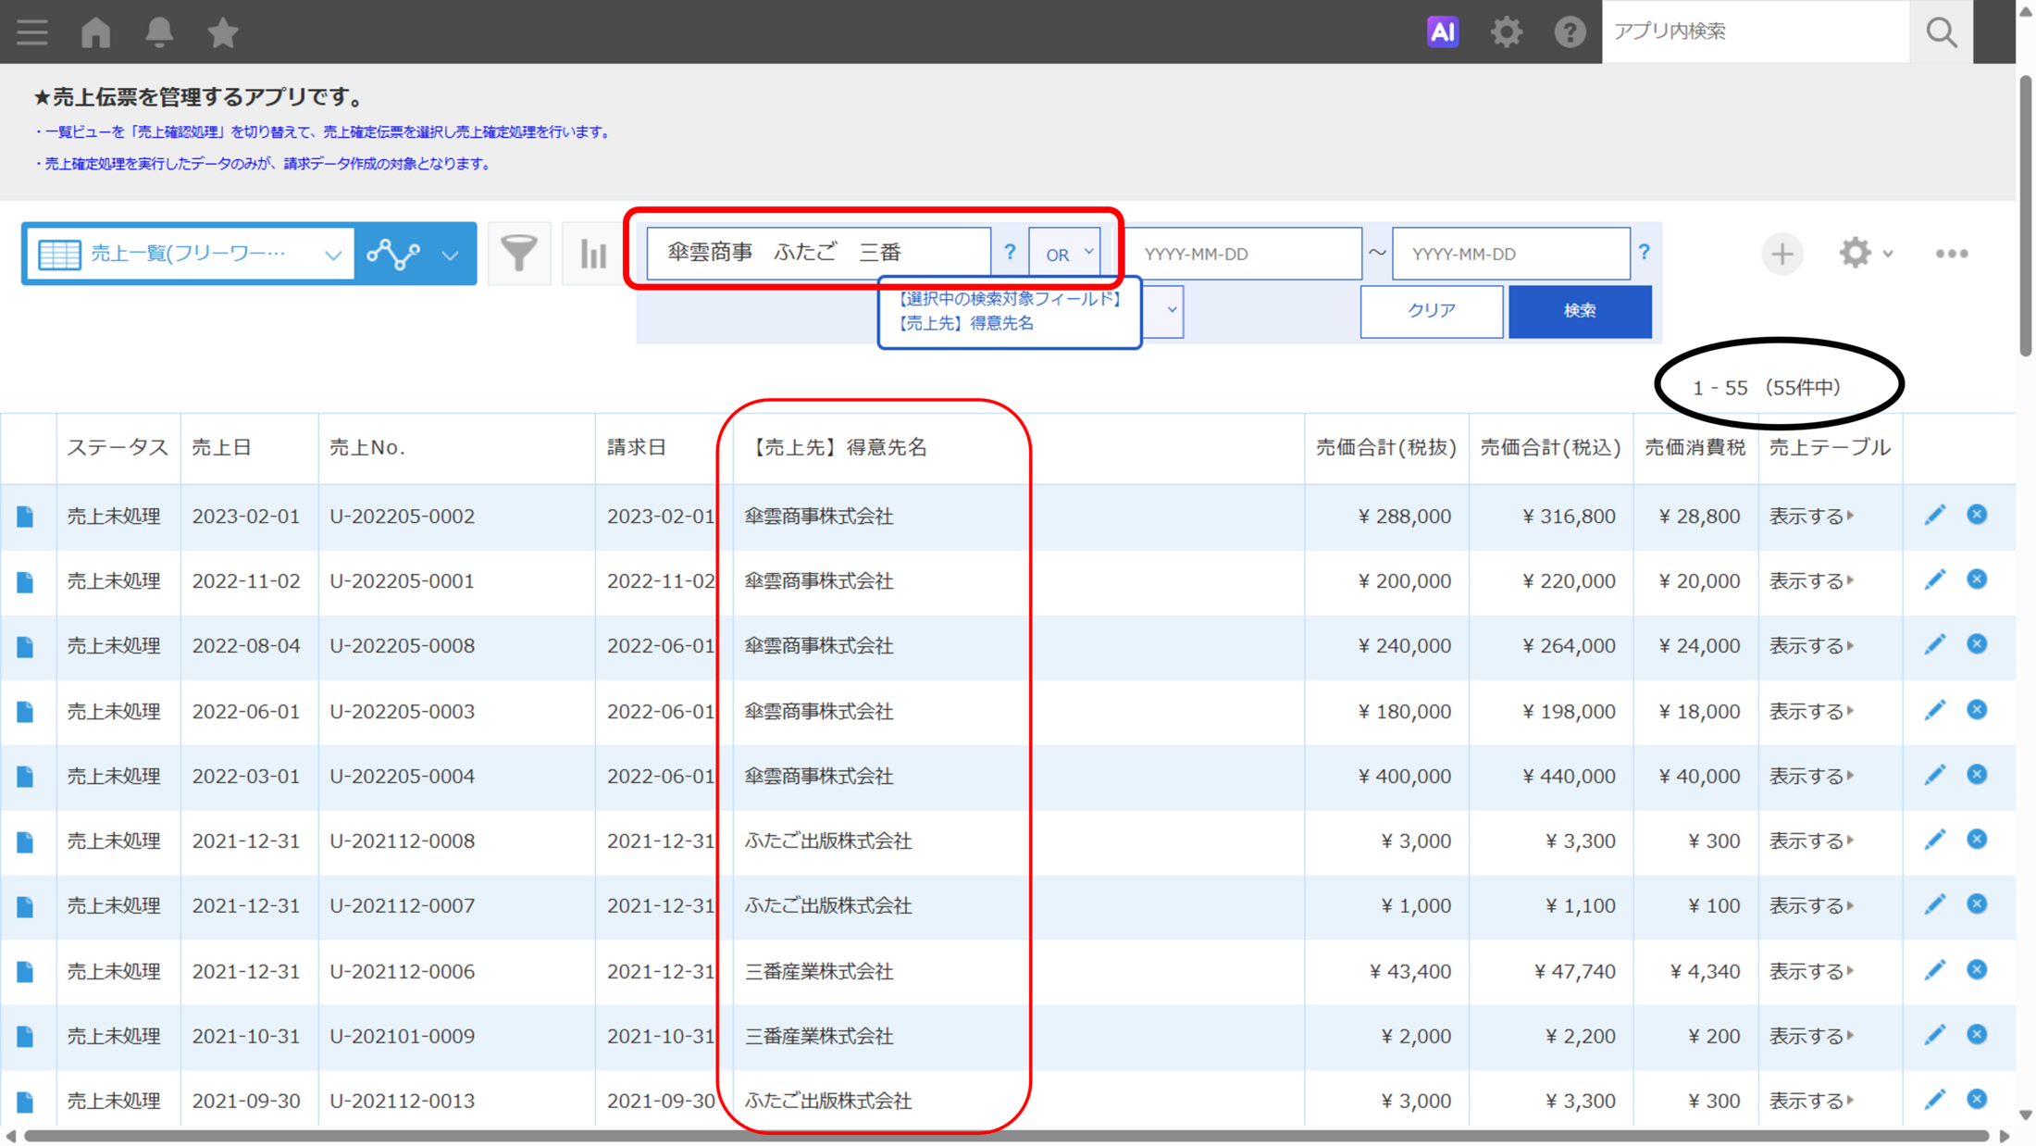Viewport: 2036px width, 1146px height.
Task: Delete record U-202205-0001 with X icon
Action: (1977, 579)
